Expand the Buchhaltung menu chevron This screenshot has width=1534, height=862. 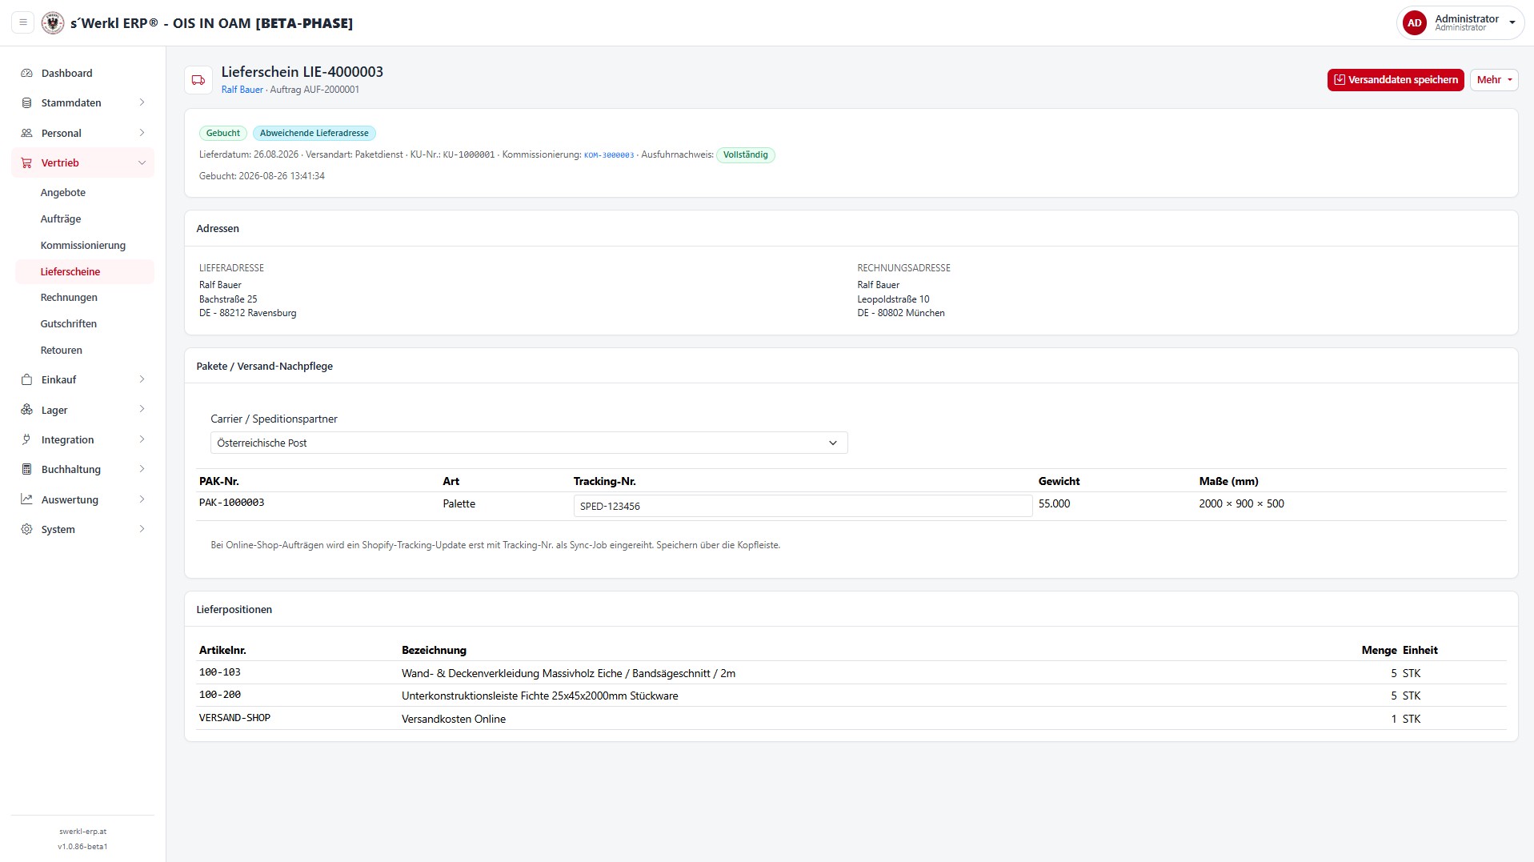tap(142, 469)
